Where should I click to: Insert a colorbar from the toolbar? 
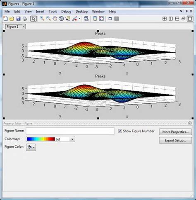tap(95, 19)
